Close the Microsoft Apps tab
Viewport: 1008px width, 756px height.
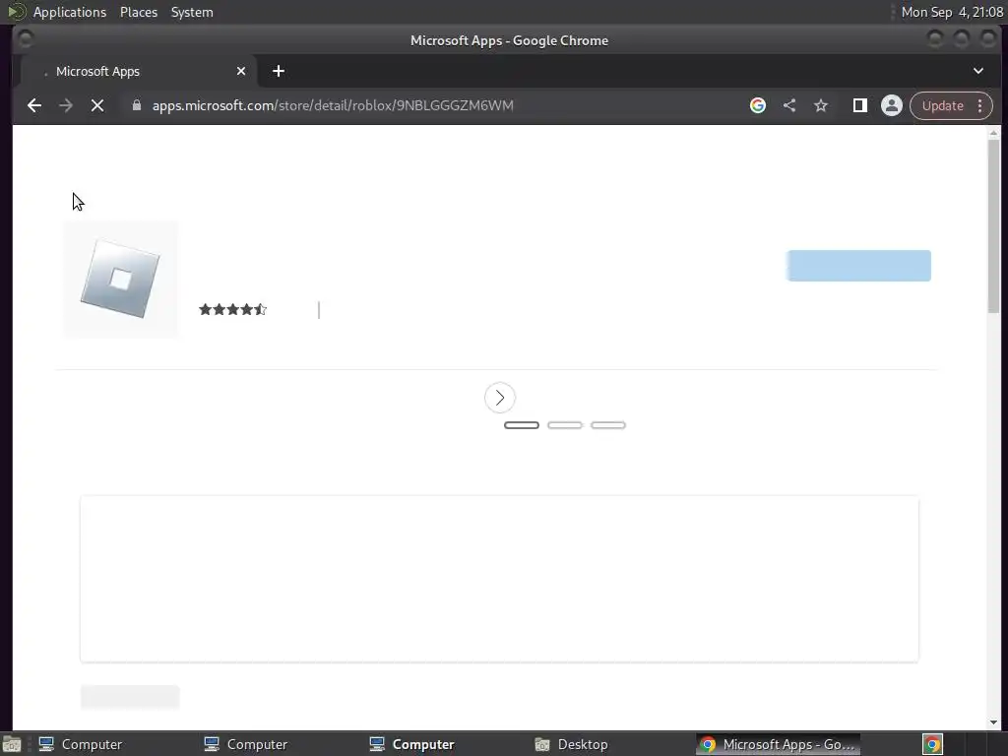click(241, 71)
